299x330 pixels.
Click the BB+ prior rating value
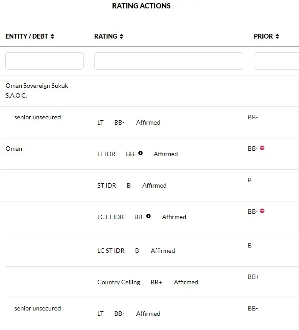coord(253,277)
